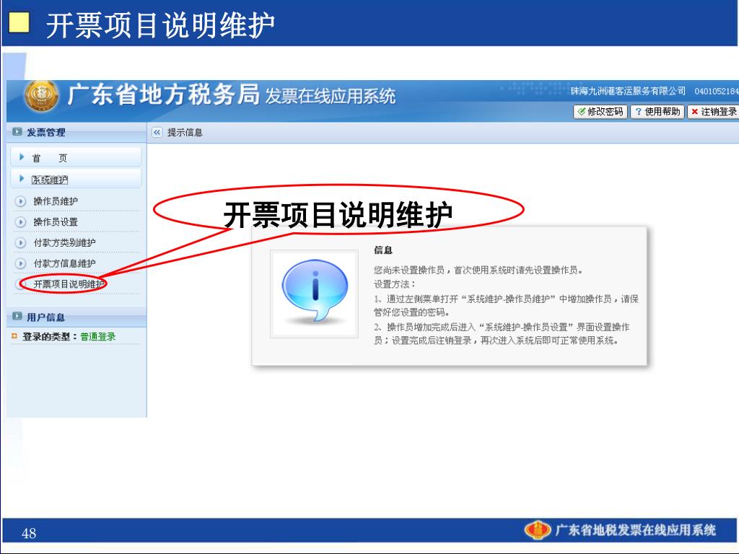This screenshot has height=554, width=739.
Task: Click company name 珠海九洲港客运服务有限公司
Action: coord(628,91)
